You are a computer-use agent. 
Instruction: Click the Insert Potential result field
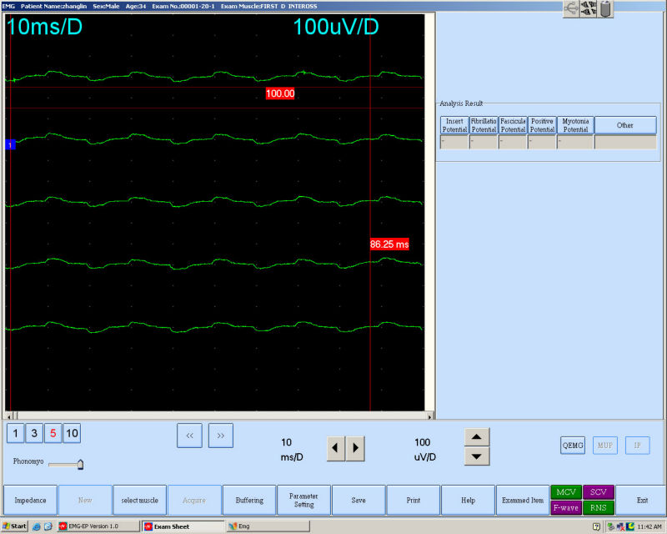coord(454,142)
